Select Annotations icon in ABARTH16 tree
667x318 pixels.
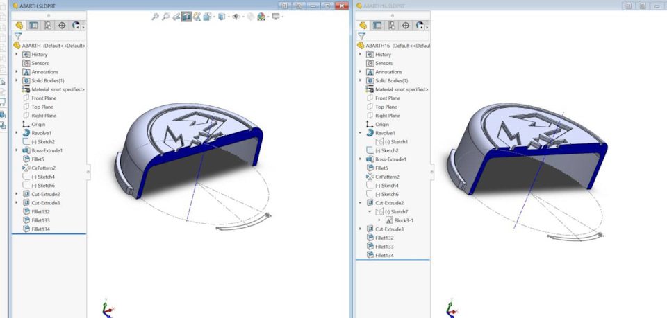pyautogui.click(x=370, y=71)
